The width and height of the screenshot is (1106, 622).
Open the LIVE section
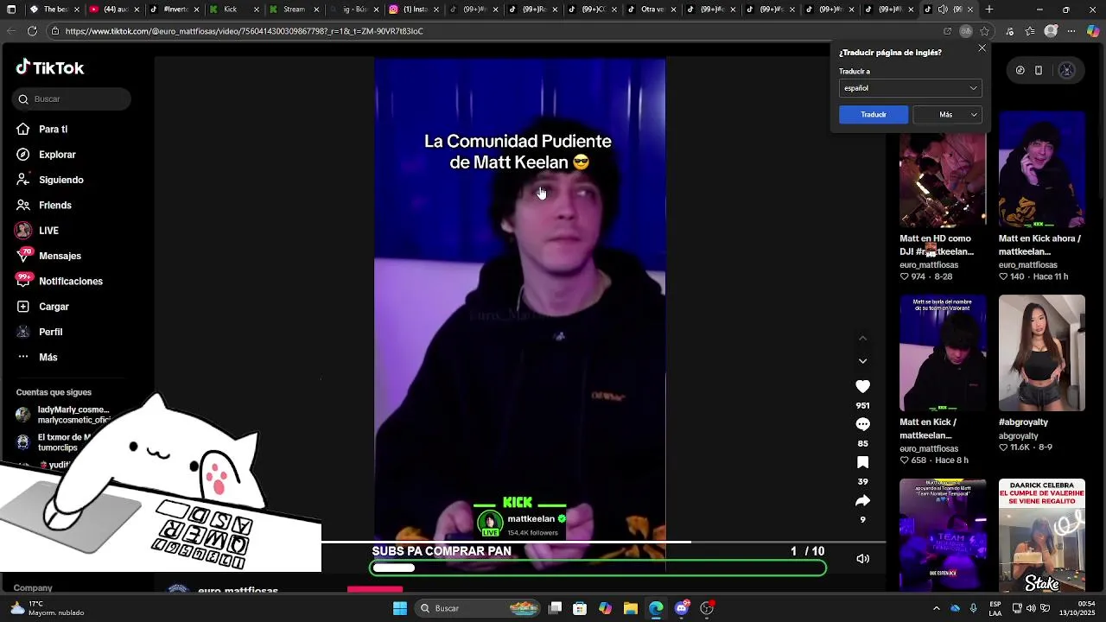point(48,231)
